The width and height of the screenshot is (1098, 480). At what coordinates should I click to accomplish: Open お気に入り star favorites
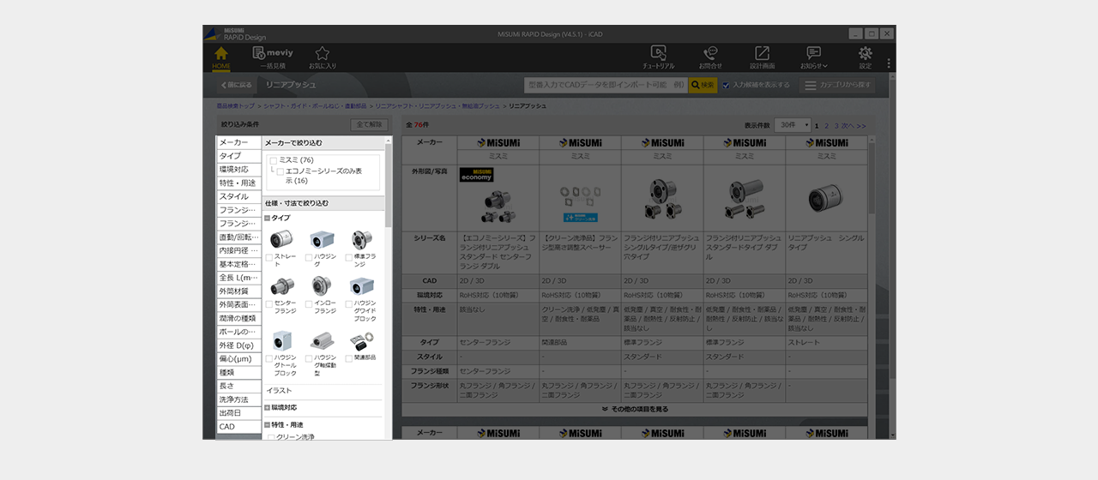click(323, 57)
